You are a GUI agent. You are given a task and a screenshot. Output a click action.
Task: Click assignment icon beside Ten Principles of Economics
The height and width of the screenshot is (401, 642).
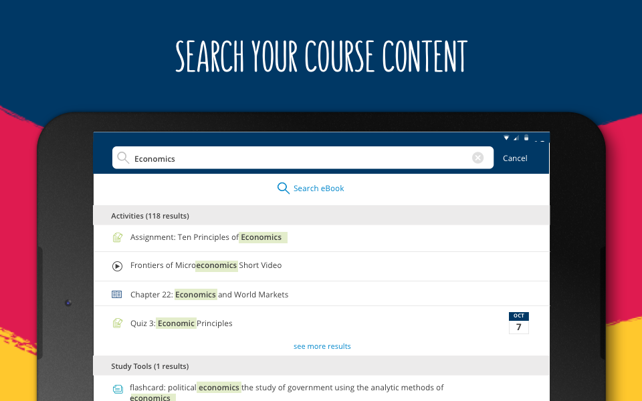[x=118, y=237]
